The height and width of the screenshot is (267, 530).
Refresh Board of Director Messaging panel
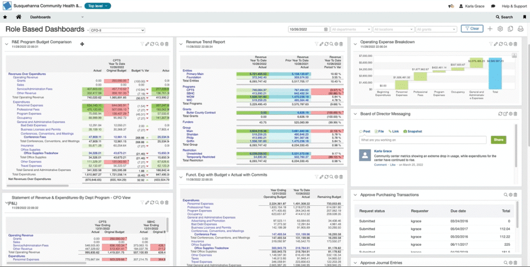[x=500, y=114]
